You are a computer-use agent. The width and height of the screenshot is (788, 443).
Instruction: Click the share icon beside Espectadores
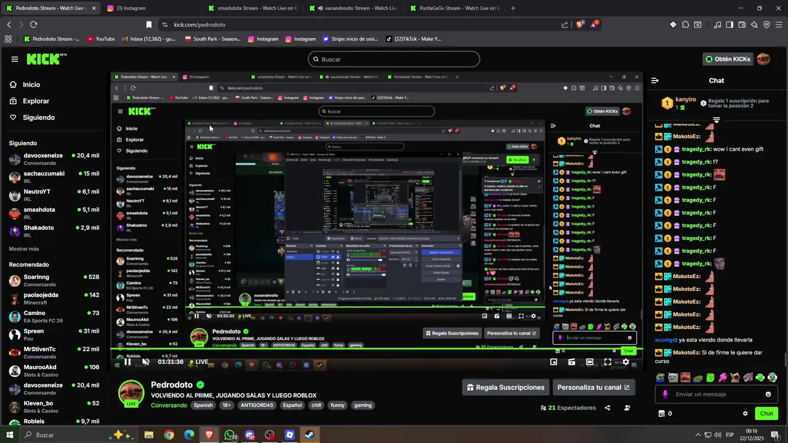click(x=608, y=408)
